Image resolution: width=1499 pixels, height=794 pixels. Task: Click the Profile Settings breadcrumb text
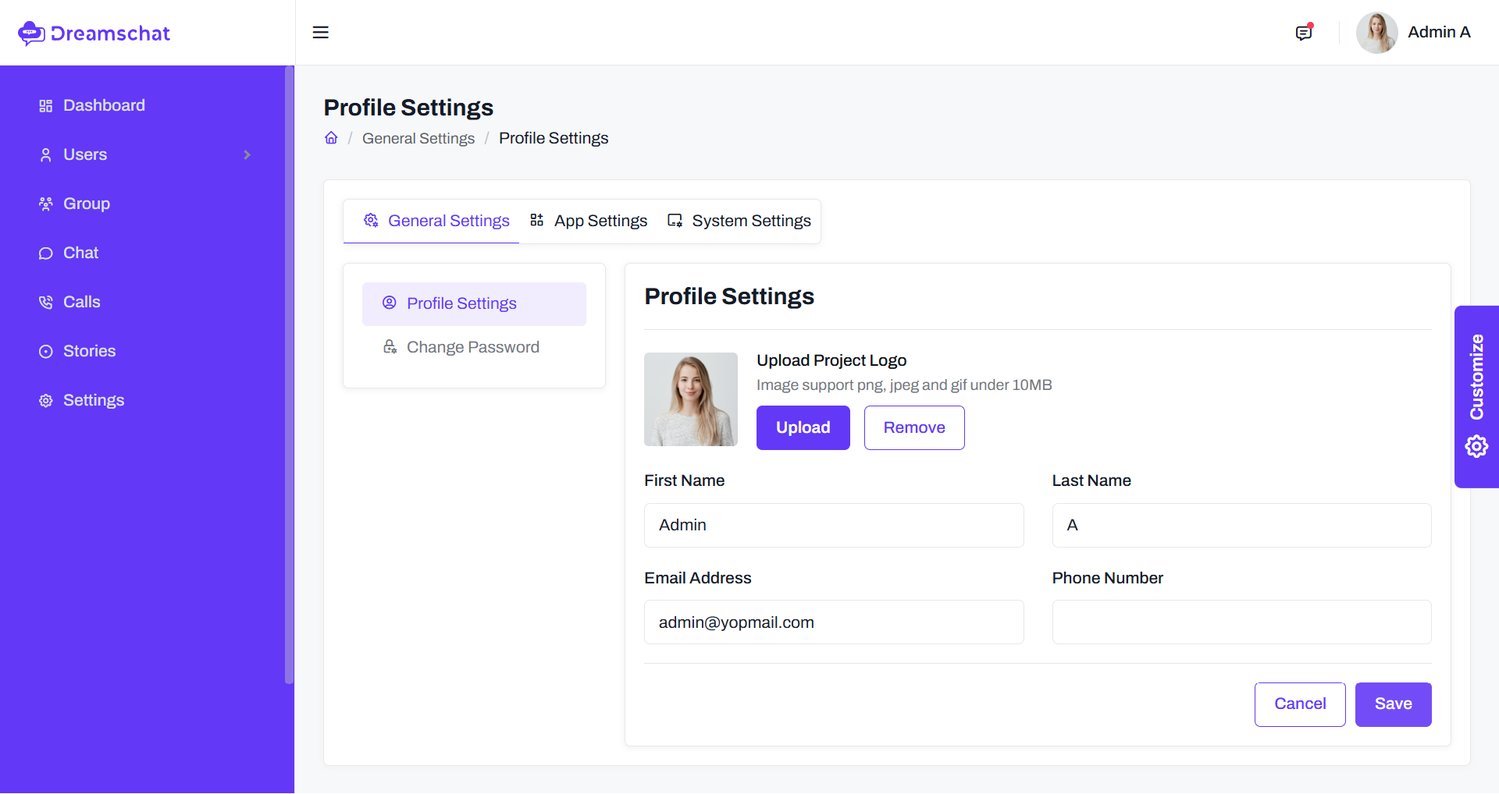point(554,138)
